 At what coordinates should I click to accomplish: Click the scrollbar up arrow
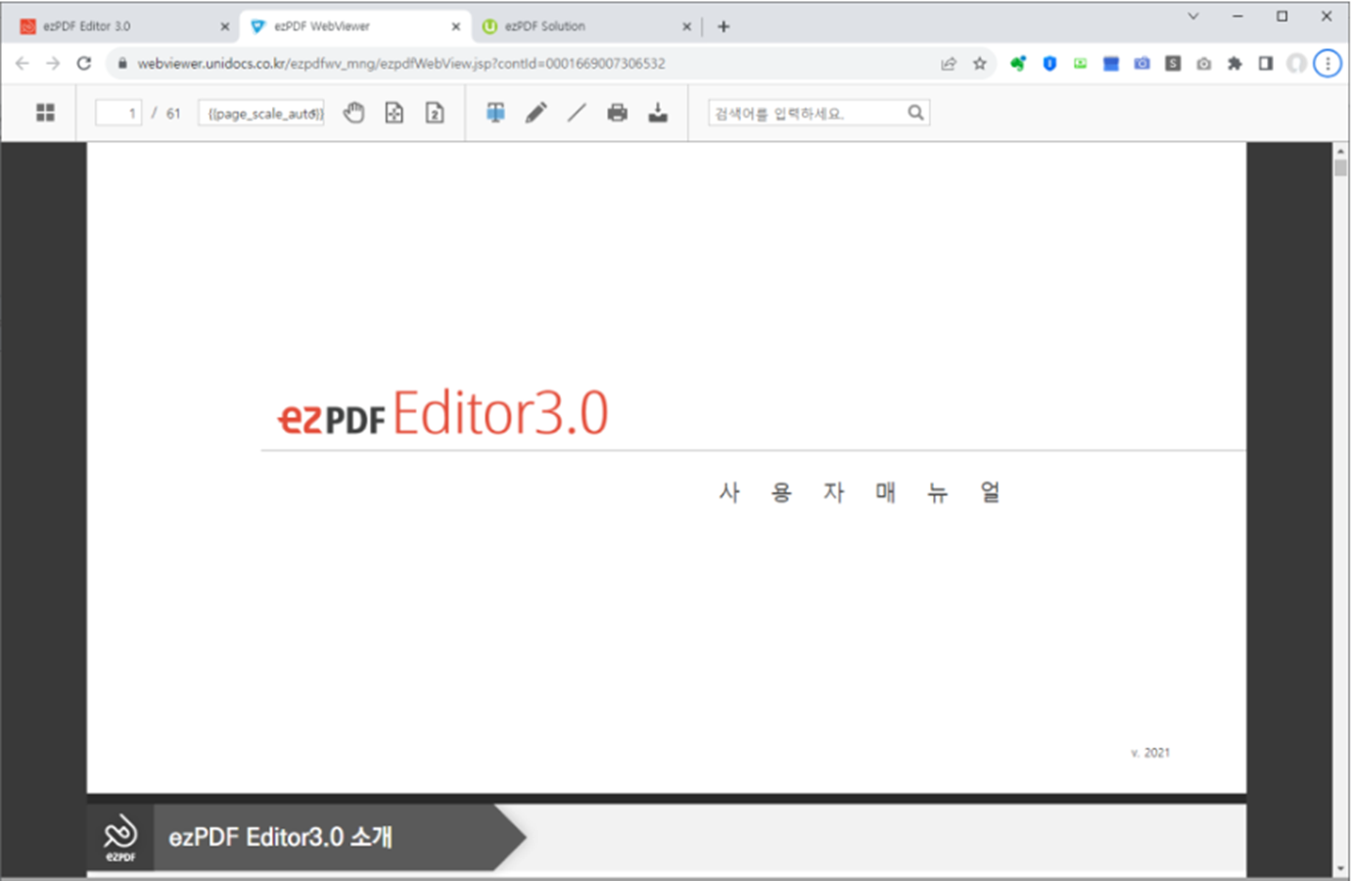1340,151
